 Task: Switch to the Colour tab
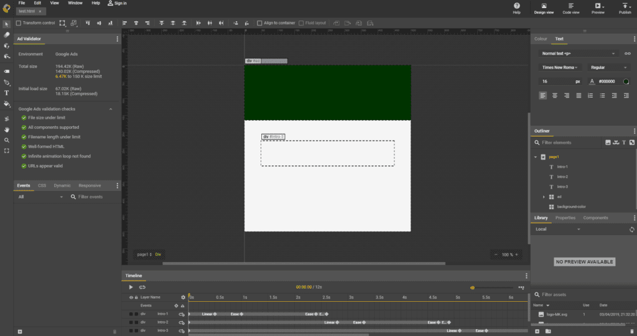541,39
